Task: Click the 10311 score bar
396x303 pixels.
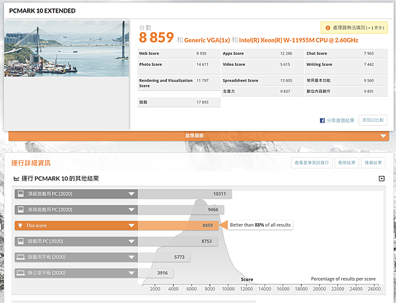Action: [185, 194]
